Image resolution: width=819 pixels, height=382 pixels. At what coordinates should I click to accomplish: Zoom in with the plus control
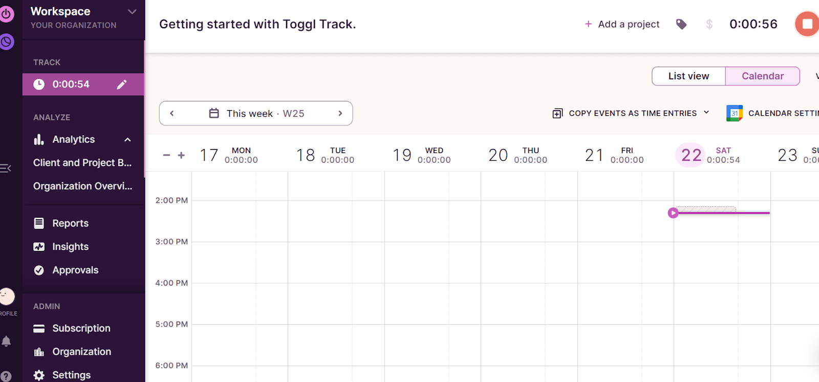click(x=181, y=155)
